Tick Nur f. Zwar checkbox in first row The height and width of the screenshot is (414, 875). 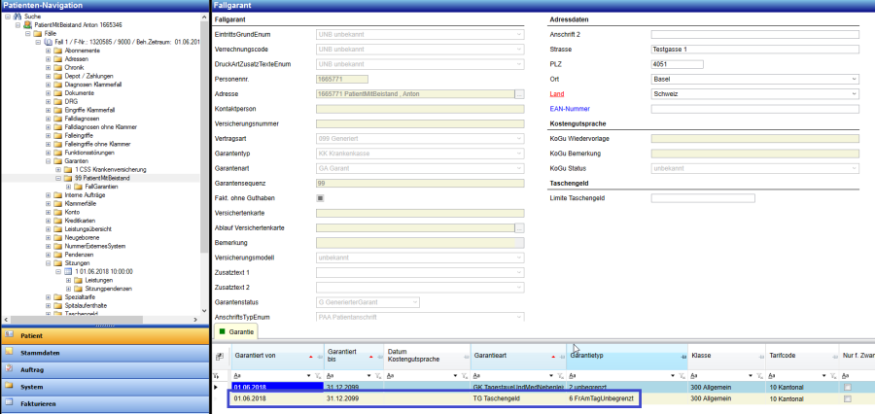pos(848,387)
